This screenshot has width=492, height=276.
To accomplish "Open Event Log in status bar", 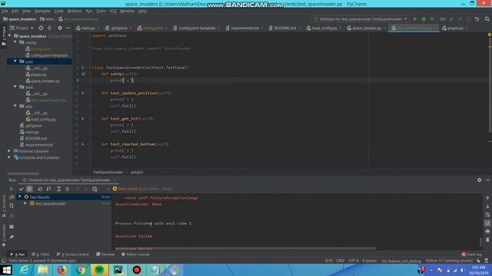I will (471, 255).
